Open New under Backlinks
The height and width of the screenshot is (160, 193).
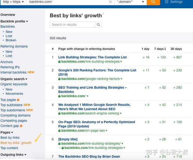click(x=9, y=32)
